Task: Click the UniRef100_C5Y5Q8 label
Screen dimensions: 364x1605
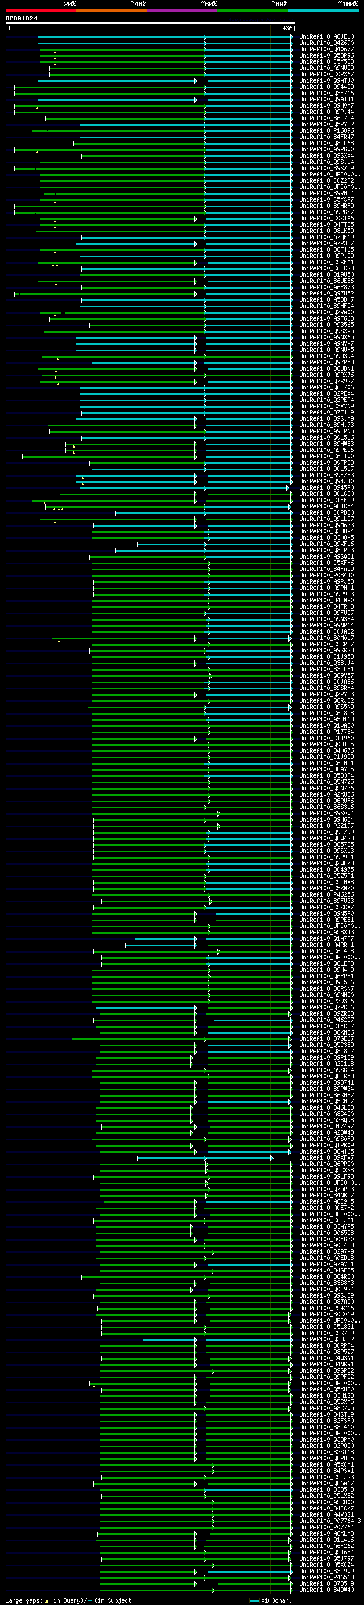Action: 326,61
